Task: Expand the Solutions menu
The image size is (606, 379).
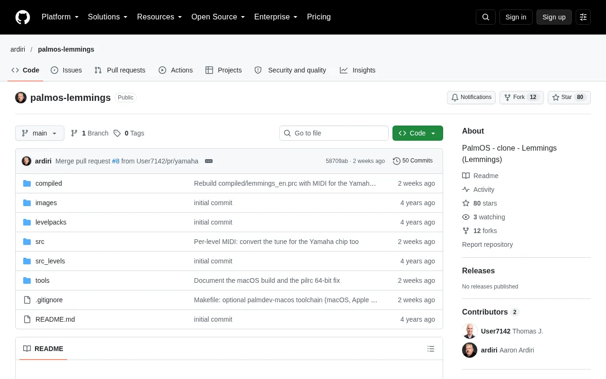Action: (x=107, y=17)
